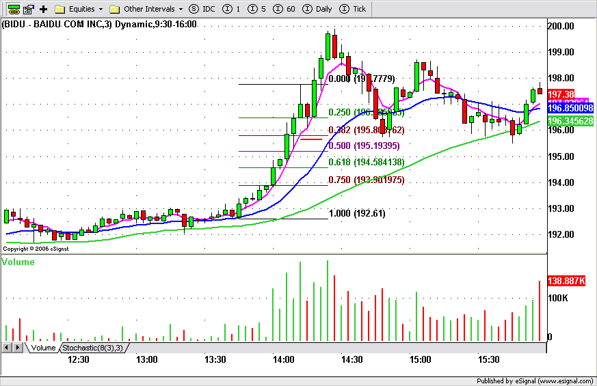This screenshot has width=597, height=386.
Task: Expand the Other Intervals dropdown arrow
Action: pyautogui.click(x=181, y=9)
